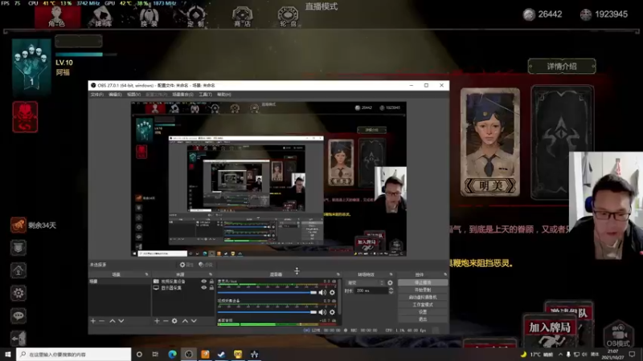
Task: Remove the selected scene using the minus icon
Action: point(102,321)
